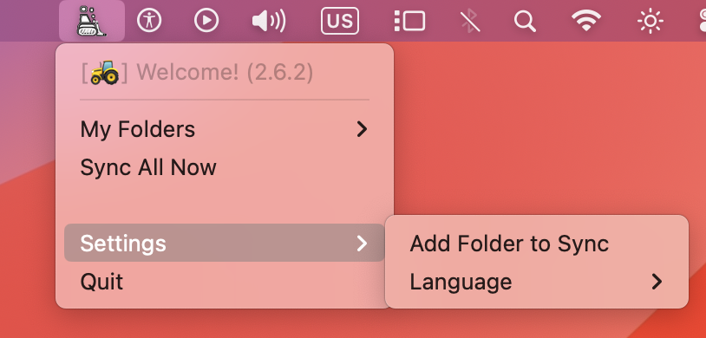
Task: Open the My Folders submenu
Action: point(225,130)
